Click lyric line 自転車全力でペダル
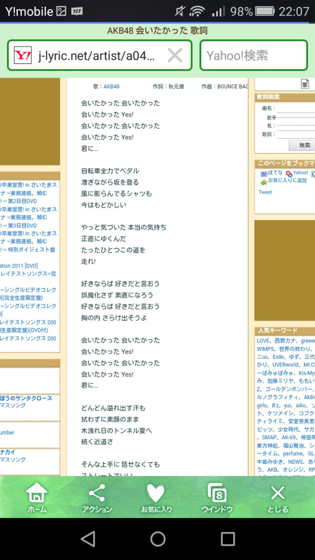 point(110,171)
